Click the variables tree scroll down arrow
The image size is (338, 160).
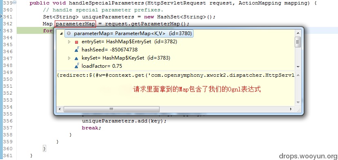pyautogui.click(x=298, y=67)
